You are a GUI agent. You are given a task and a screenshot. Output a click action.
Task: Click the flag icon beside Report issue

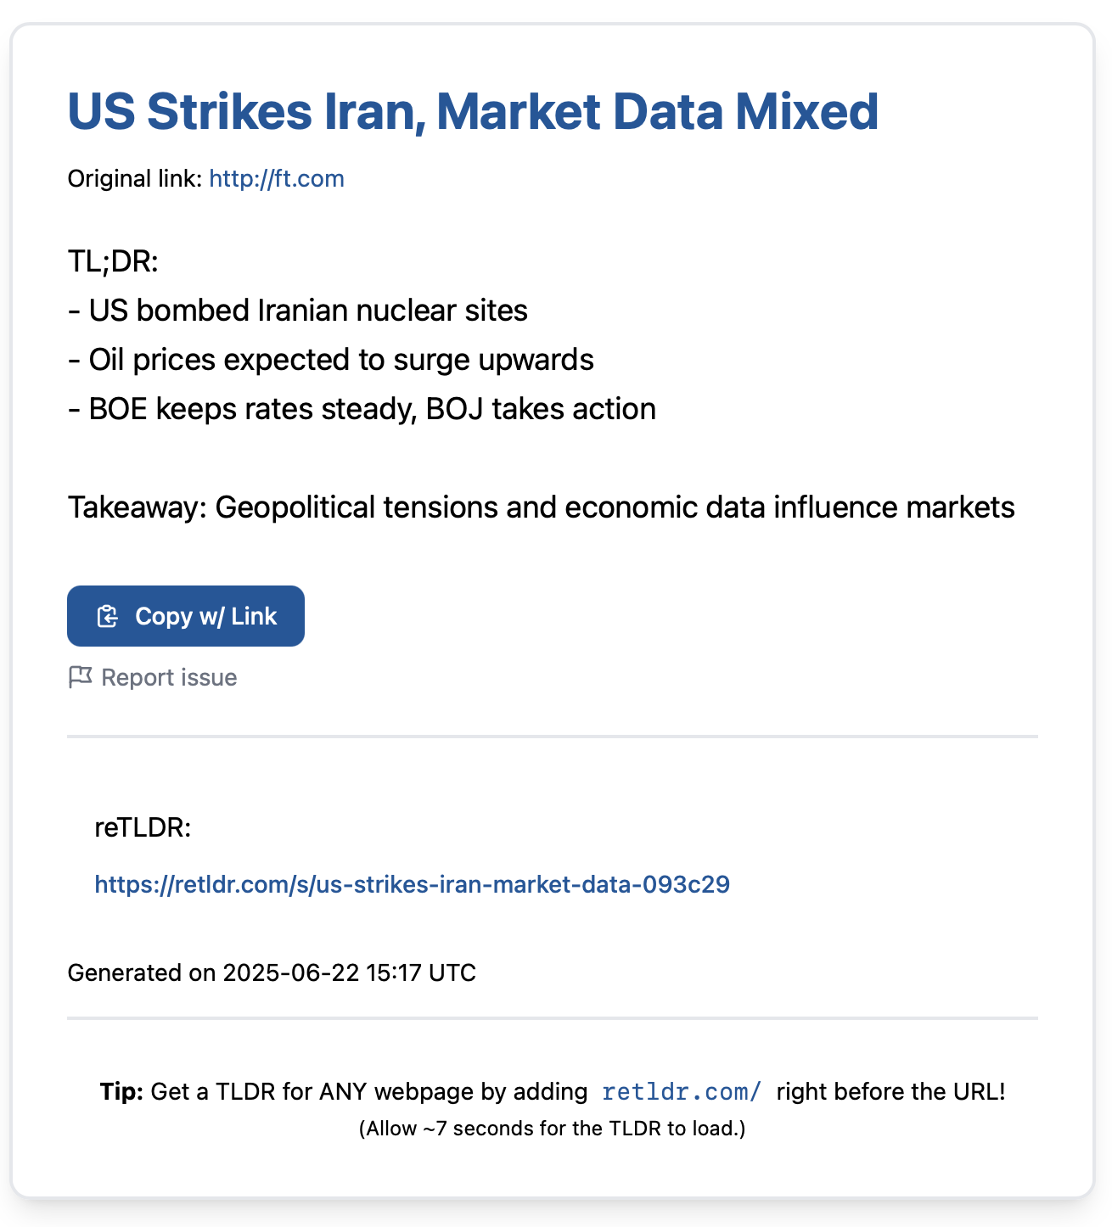click(x=80, y=677)
